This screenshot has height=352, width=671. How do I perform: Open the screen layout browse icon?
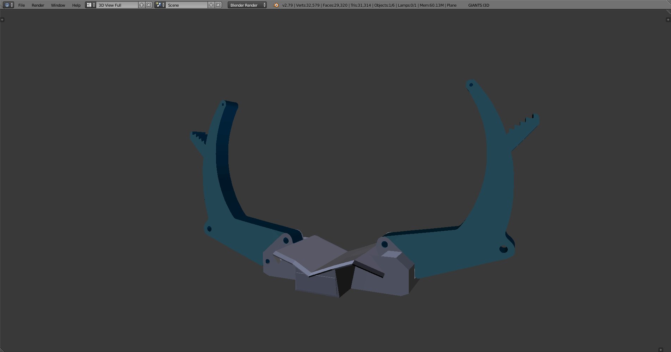tap(91, 5)
